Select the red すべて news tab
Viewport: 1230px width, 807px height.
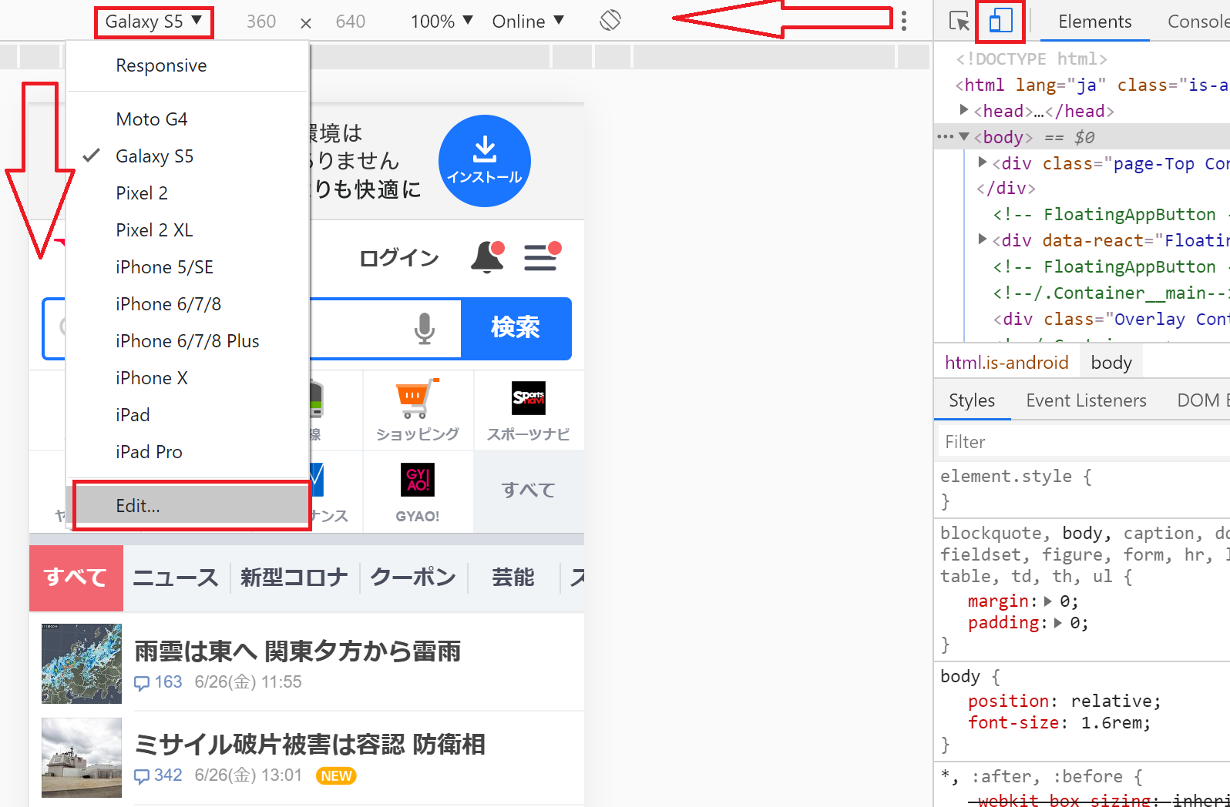click(76, 578)
